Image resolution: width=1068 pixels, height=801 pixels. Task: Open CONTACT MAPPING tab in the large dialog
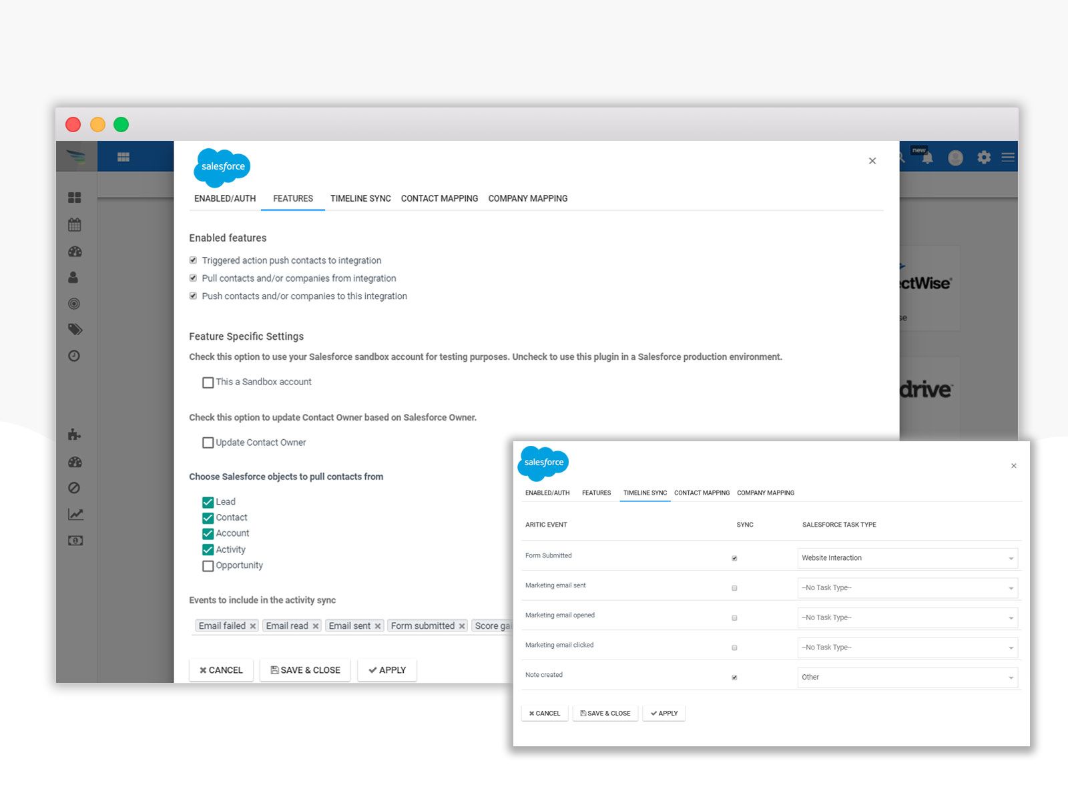[x=439, y=198]
